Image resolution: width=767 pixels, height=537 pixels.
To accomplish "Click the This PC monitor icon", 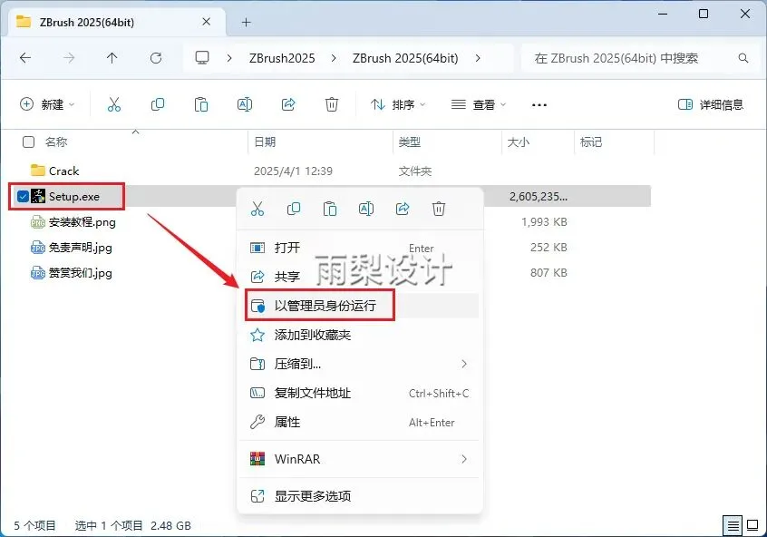I will tap(202, 58).
